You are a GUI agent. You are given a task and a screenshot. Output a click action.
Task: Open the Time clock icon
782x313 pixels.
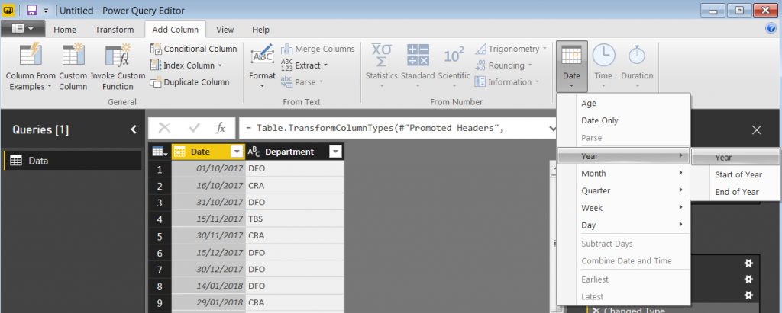pos(603,55)
